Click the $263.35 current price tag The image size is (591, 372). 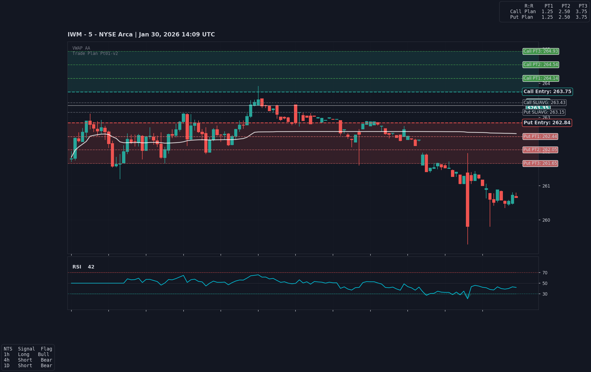pos(537,108)
